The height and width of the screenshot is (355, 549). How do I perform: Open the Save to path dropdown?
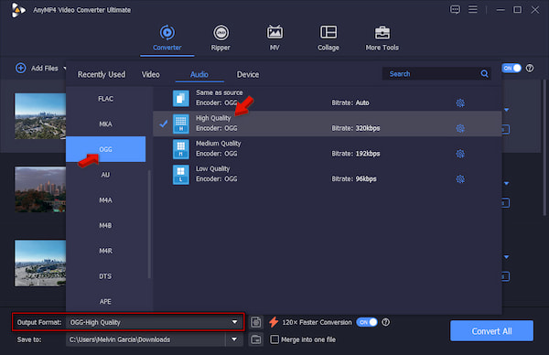(x=234, y=339)
